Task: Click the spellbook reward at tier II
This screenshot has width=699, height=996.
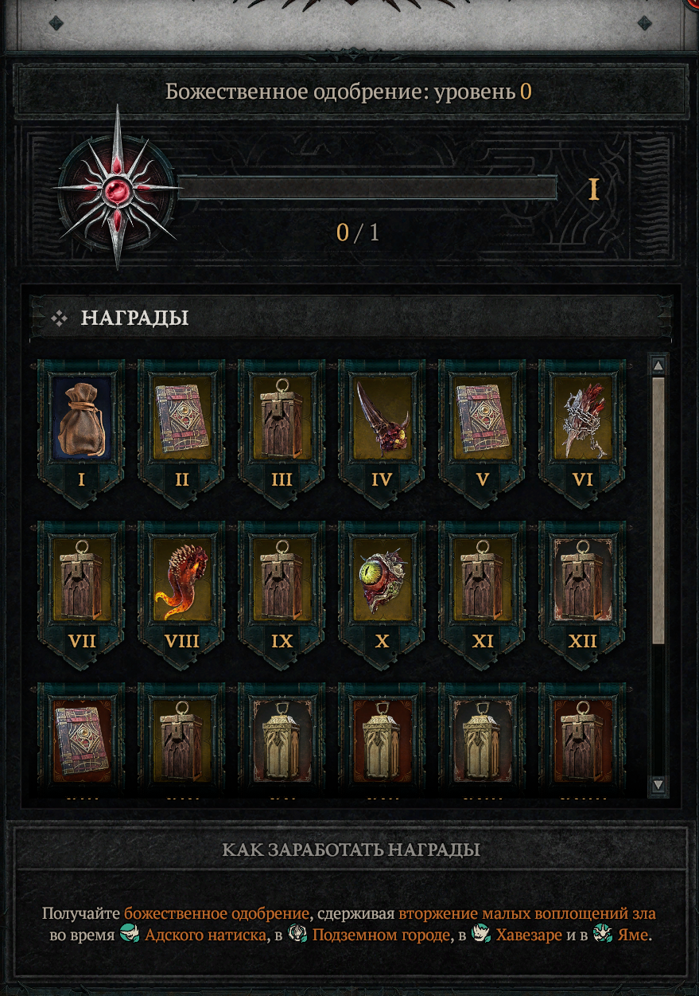Action: (x=181, y=430)
